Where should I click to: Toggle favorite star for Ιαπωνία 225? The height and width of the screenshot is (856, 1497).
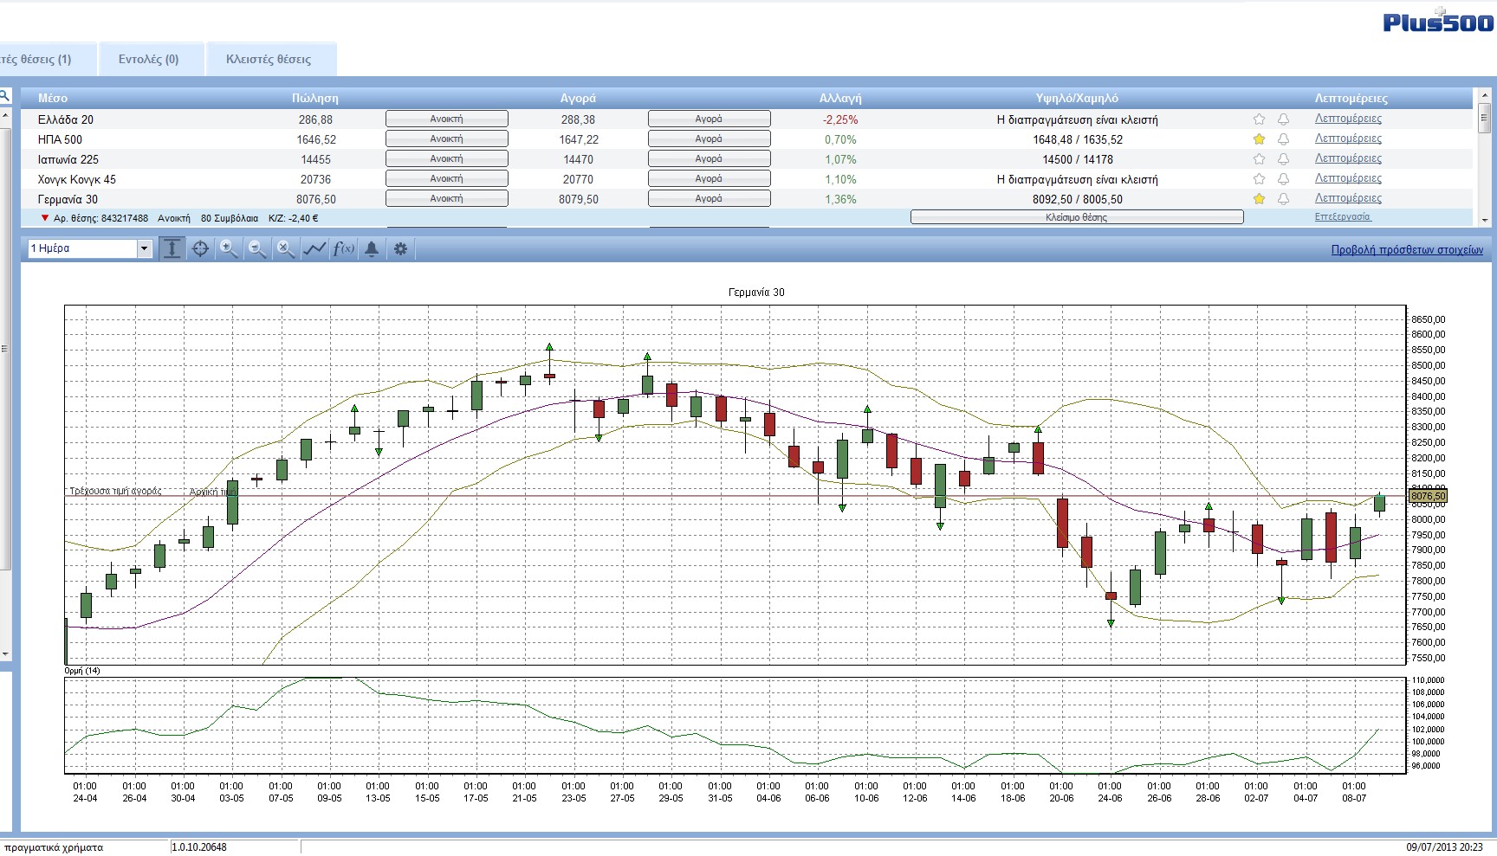pos(1259,159)
